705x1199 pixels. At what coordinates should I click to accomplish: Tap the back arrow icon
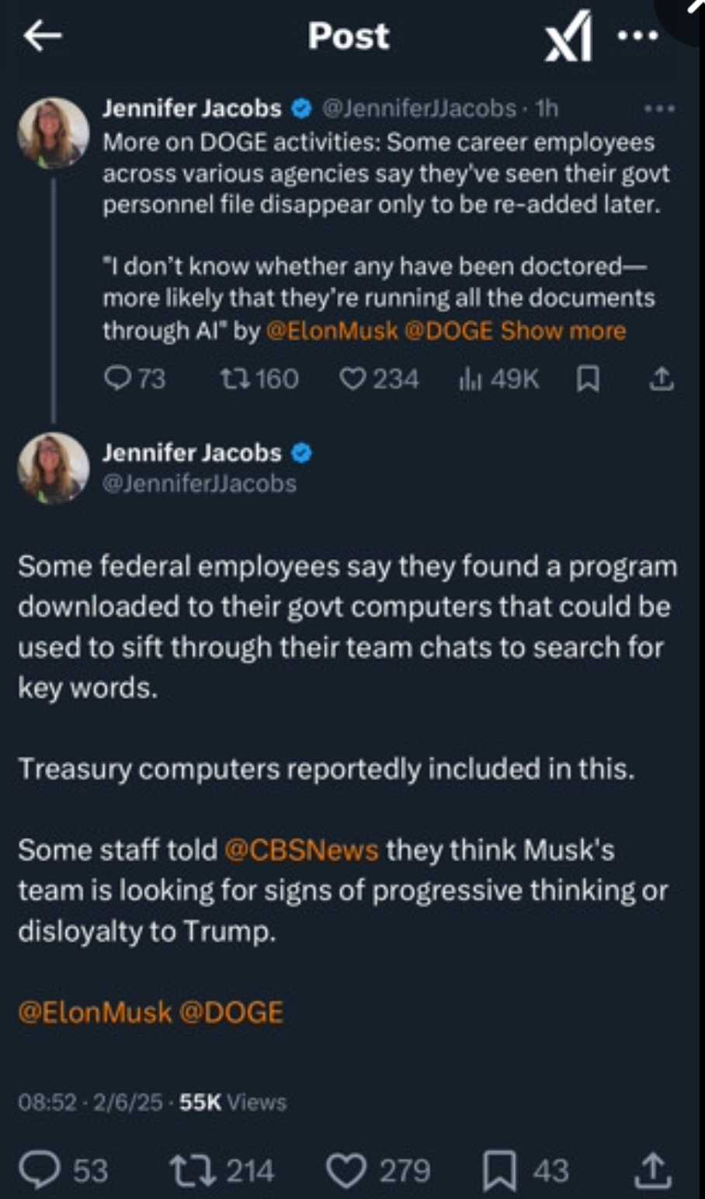pos(43,36)
